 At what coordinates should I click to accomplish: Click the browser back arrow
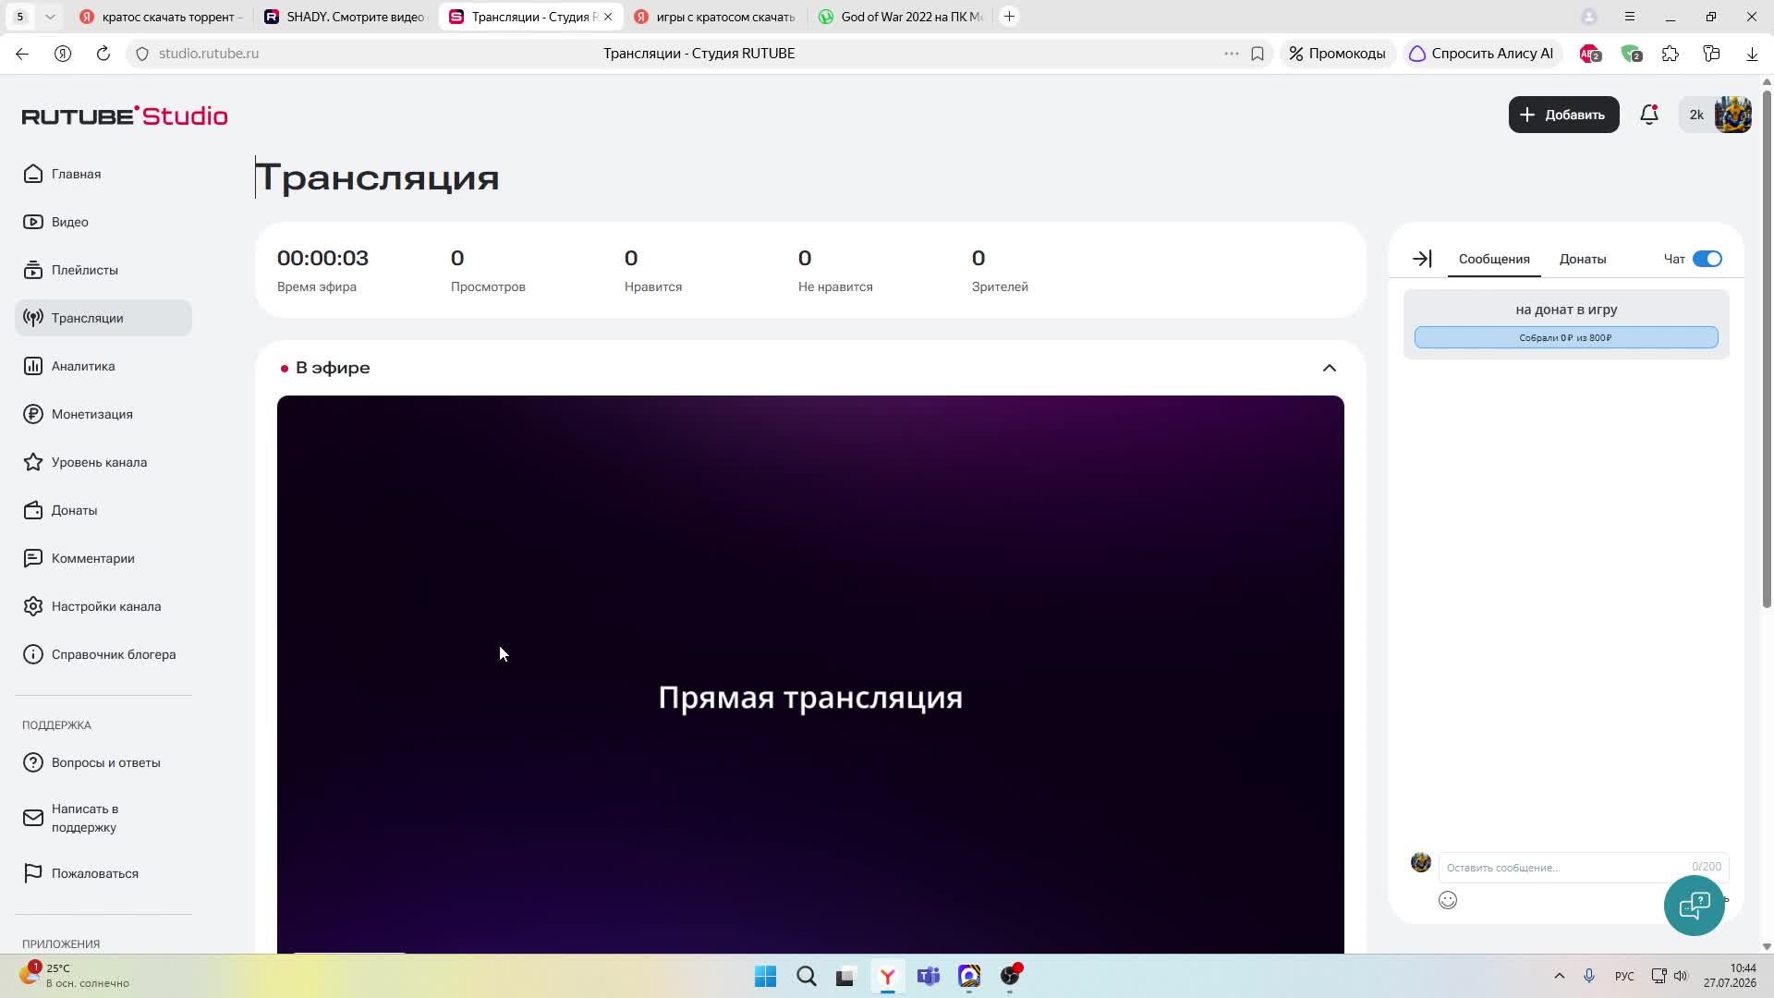coord(22,54)
